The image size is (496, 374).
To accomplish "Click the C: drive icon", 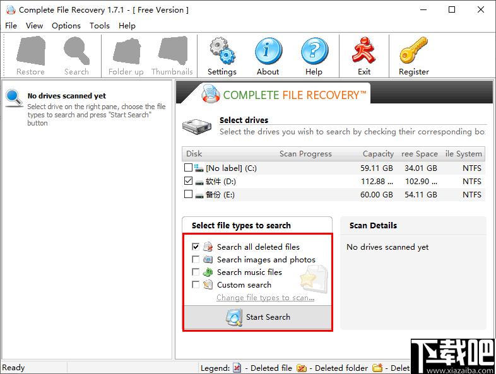I will pos(199,168).
